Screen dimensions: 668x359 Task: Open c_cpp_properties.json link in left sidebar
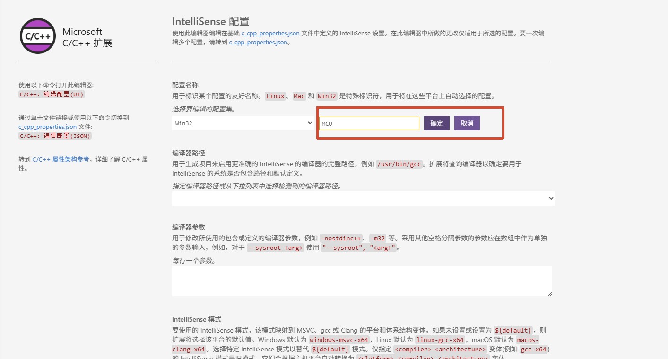[x=48, y=127]
